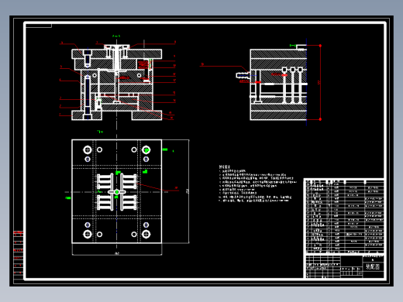
Task: Click the red vertical height dimension line in the side view
Action: (320, 83)
